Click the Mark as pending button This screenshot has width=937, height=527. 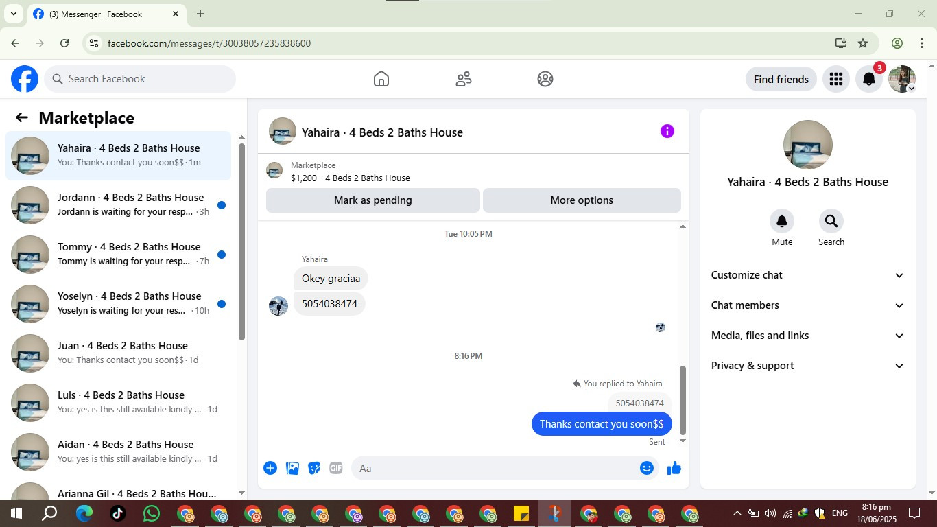[373, 200]
